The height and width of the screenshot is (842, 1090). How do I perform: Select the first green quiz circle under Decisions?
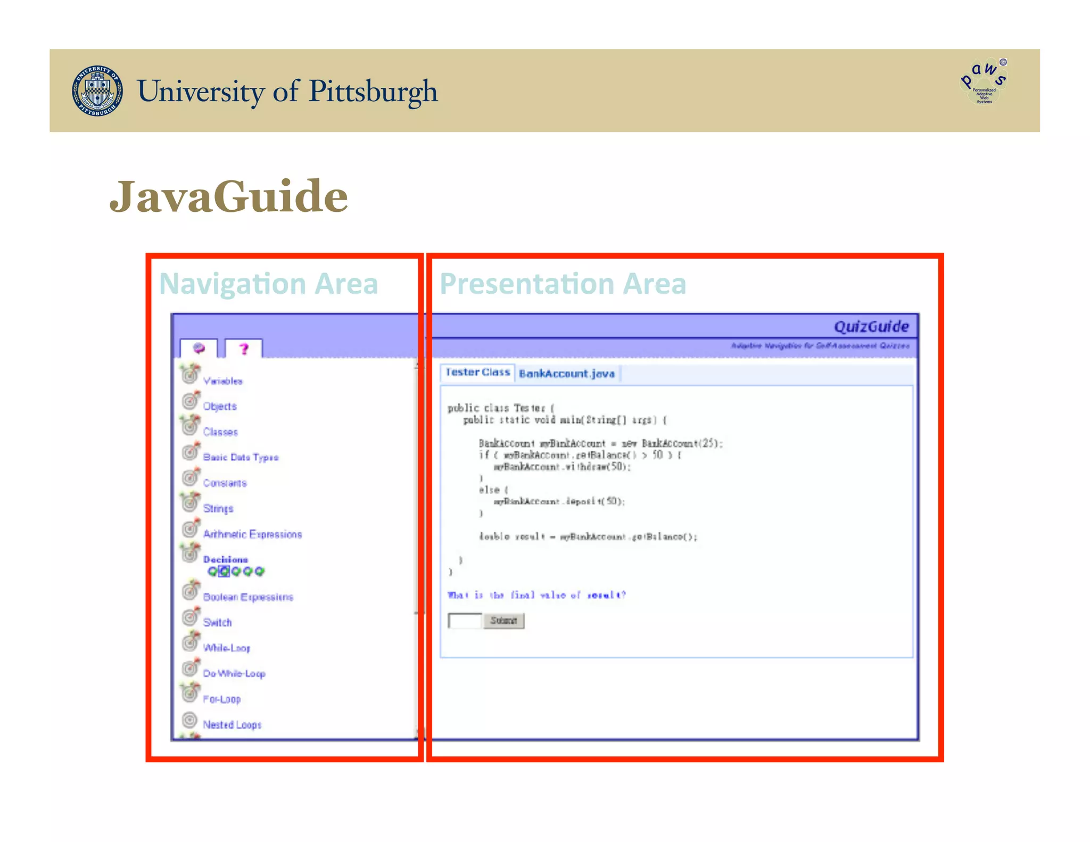[x=212, y=572]
